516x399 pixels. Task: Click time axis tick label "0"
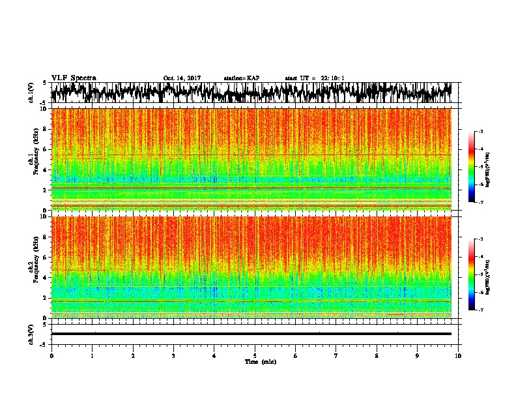[x=51, y=356]
